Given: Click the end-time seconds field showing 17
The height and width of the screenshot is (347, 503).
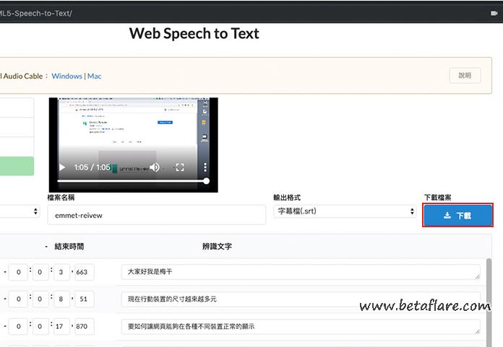Looking at the screenshot, I should pos(63,327).
